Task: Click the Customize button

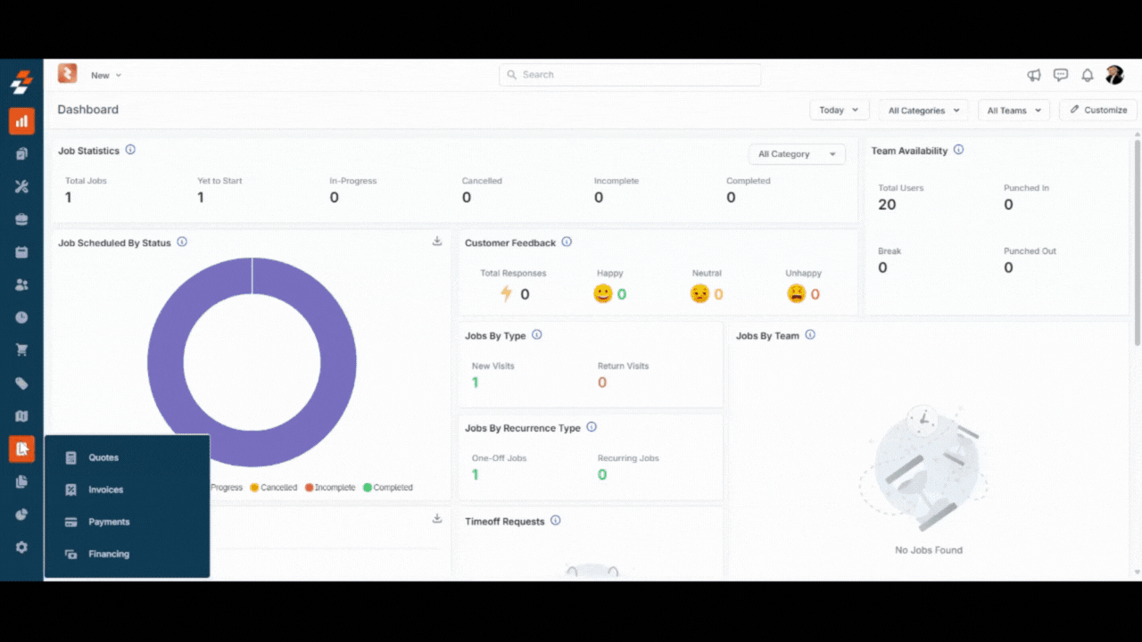Action: click(1098, 111)
